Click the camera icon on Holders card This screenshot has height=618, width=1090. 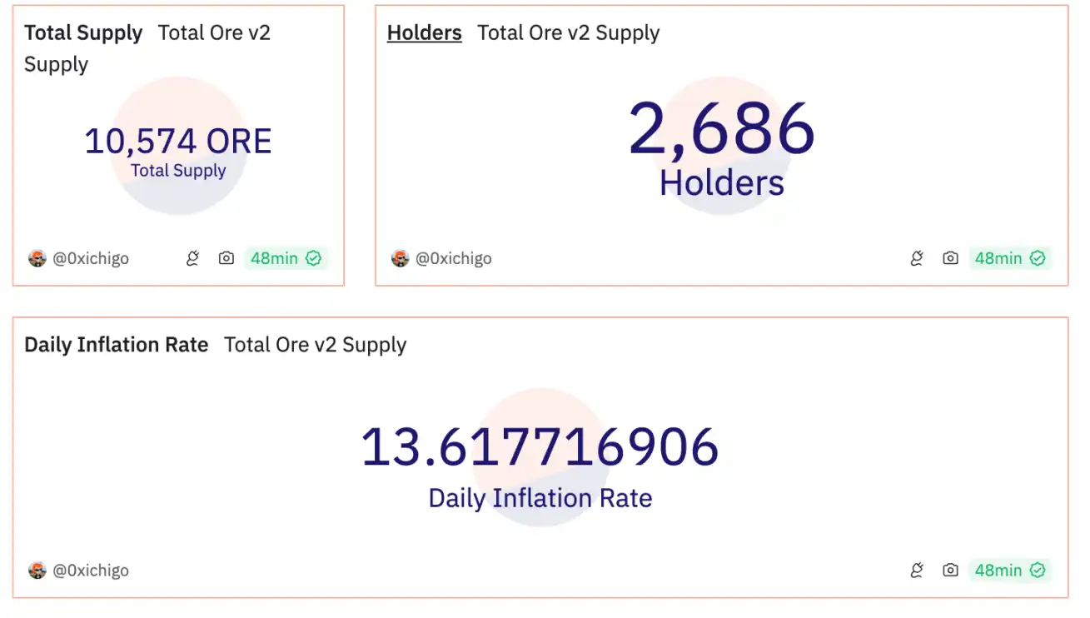click(x=950, y=258)
